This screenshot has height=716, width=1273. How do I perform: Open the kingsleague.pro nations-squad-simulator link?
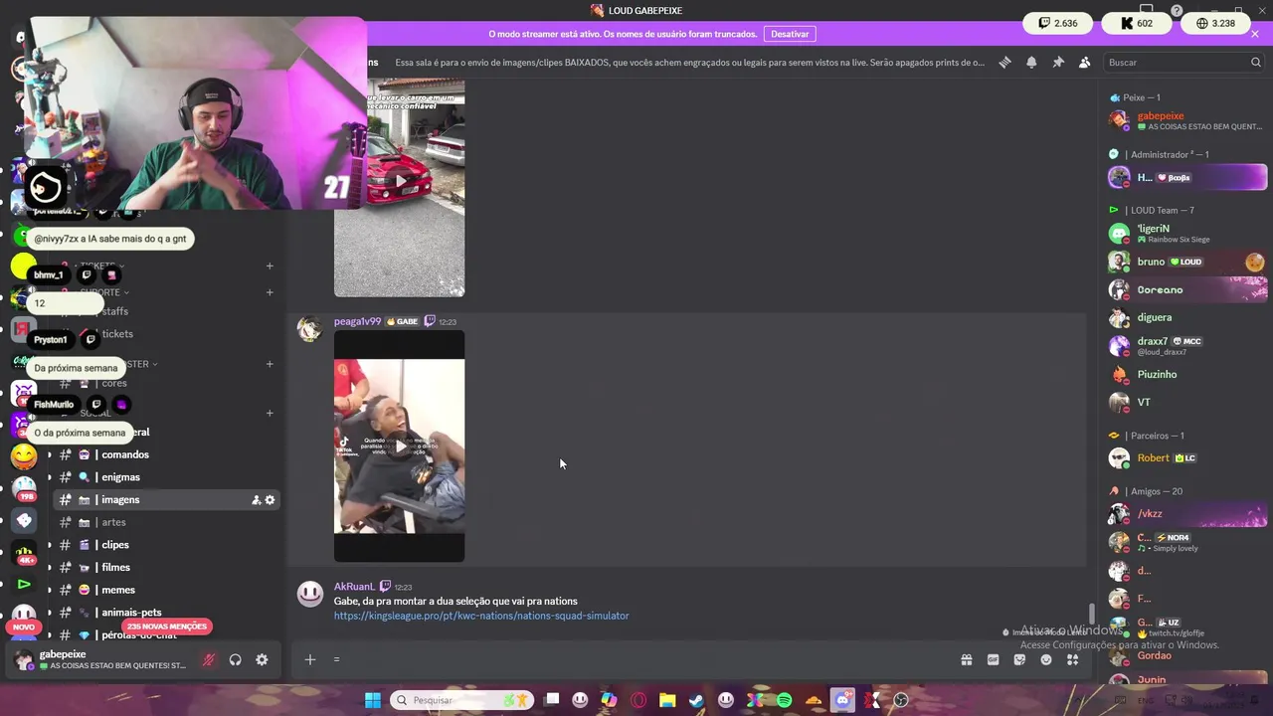pyautogui.click(x=481, y=616)
